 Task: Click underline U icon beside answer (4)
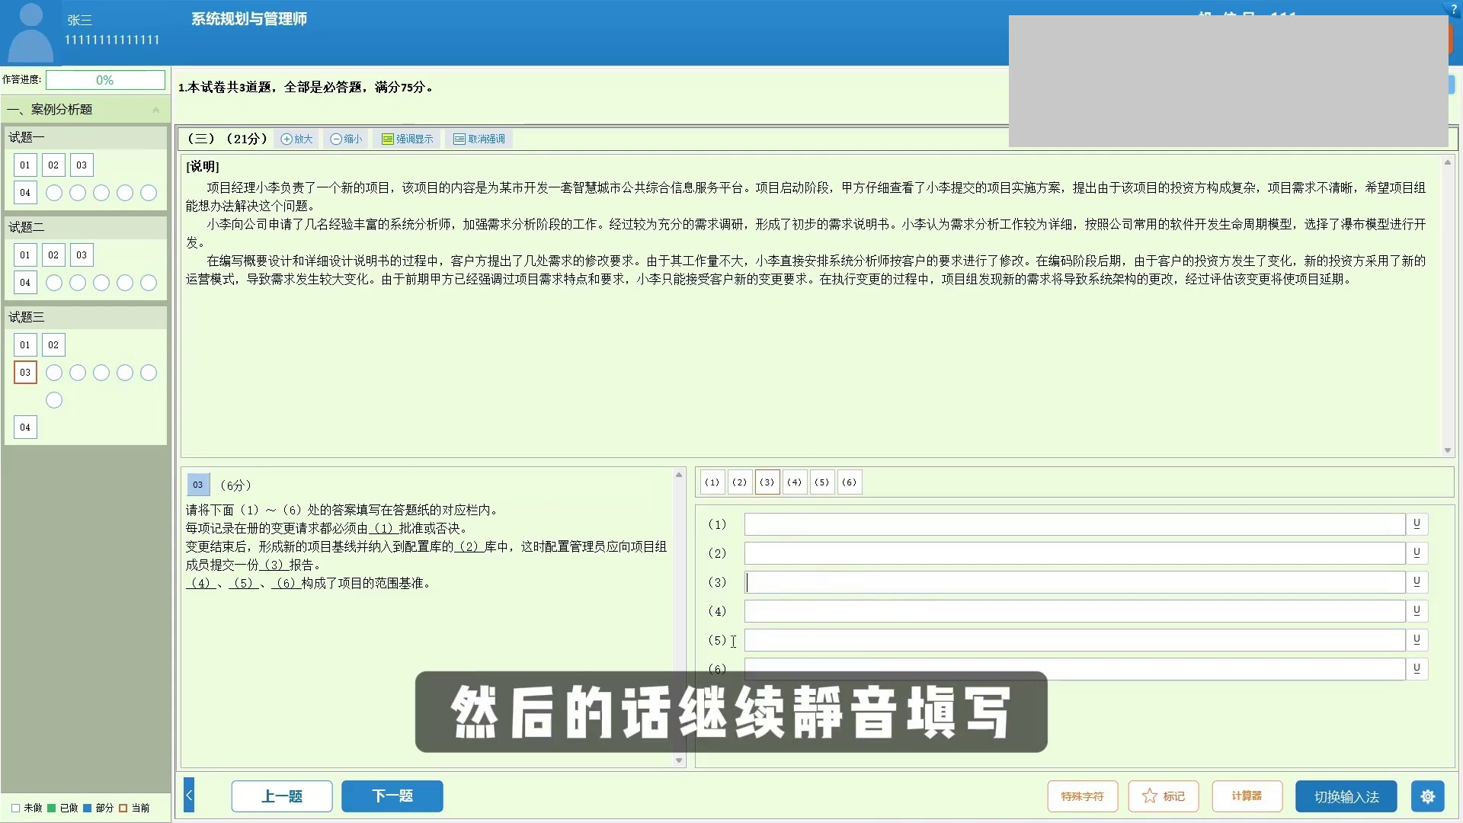pos(1417,611)
